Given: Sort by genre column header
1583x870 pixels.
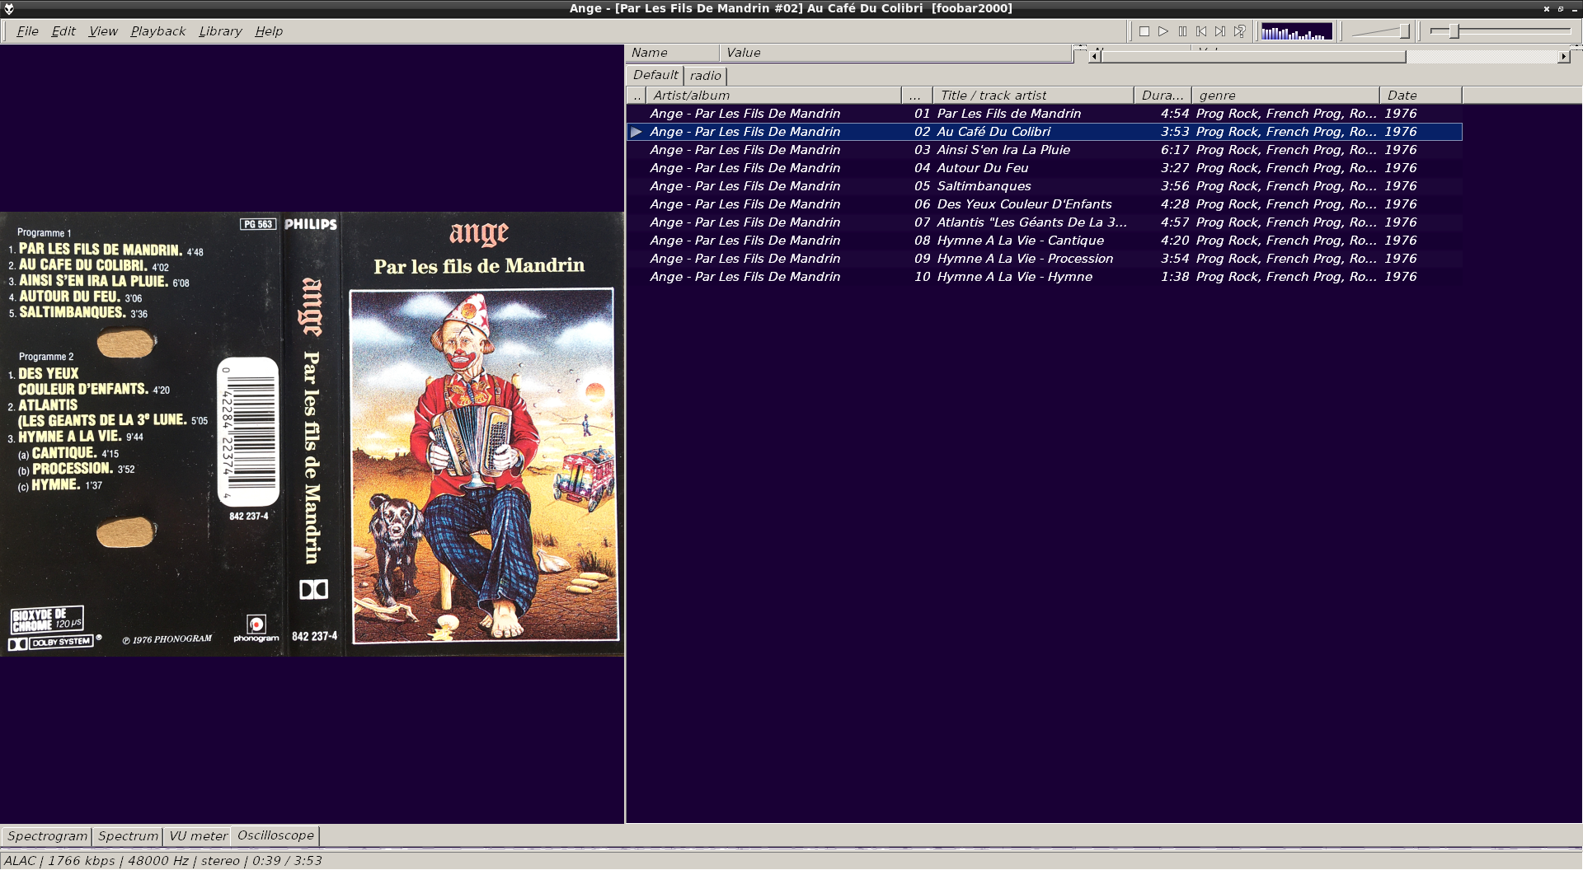Looking at the screenshot, I should [x=1285, y=96].
